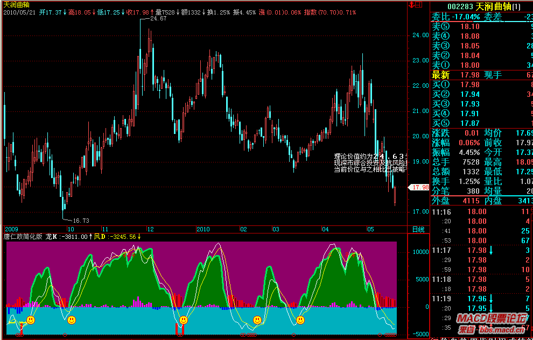Select the 唐仁政简化版 indicator name
Image resolution: width=533 pixels, height=340 pixels.
[23, 236]
